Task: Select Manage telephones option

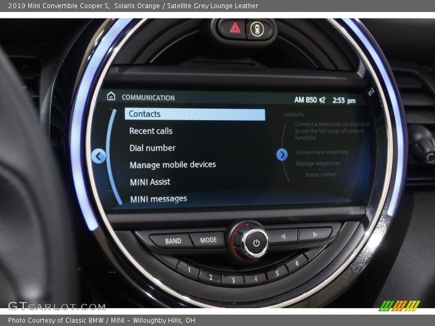Action: (x=318, y=164)
